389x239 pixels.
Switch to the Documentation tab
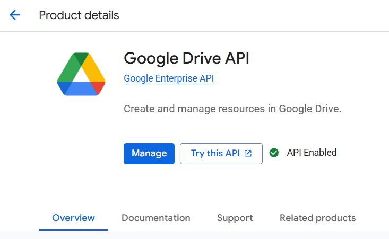tap(155, 218)
